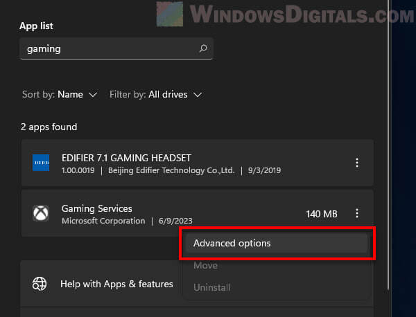
Task: Click the App list heading
Action: [x=36, y=26]
